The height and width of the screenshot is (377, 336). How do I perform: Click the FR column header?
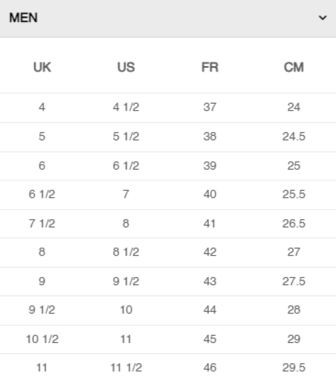point(210,67)
